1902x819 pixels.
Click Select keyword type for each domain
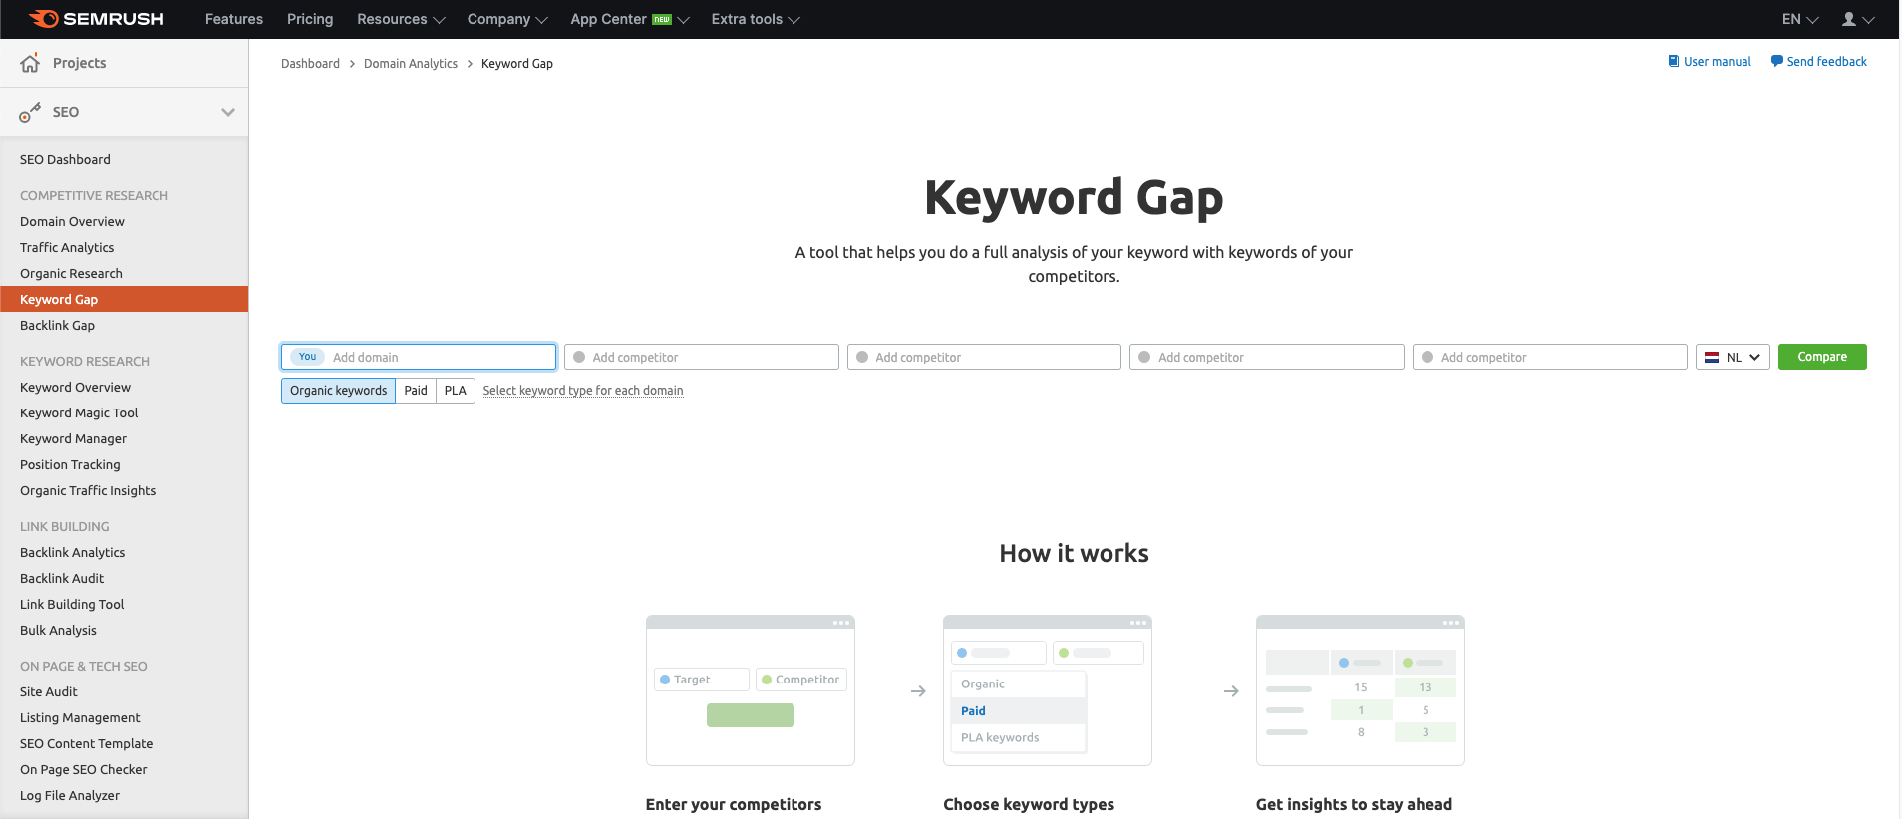pos(583,391)
